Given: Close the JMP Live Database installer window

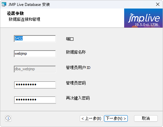Looking at the screenshot, I should [x=158, y=4].
